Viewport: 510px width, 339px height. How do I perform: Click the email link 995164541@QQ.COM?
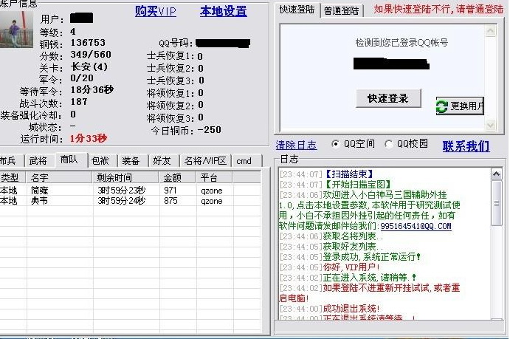416,226
